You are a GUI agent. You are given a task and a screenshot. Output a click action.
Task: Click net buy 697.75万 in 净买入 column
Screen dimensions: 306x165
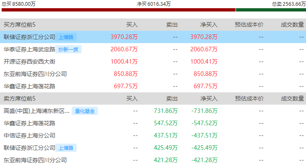pos(206,86)
